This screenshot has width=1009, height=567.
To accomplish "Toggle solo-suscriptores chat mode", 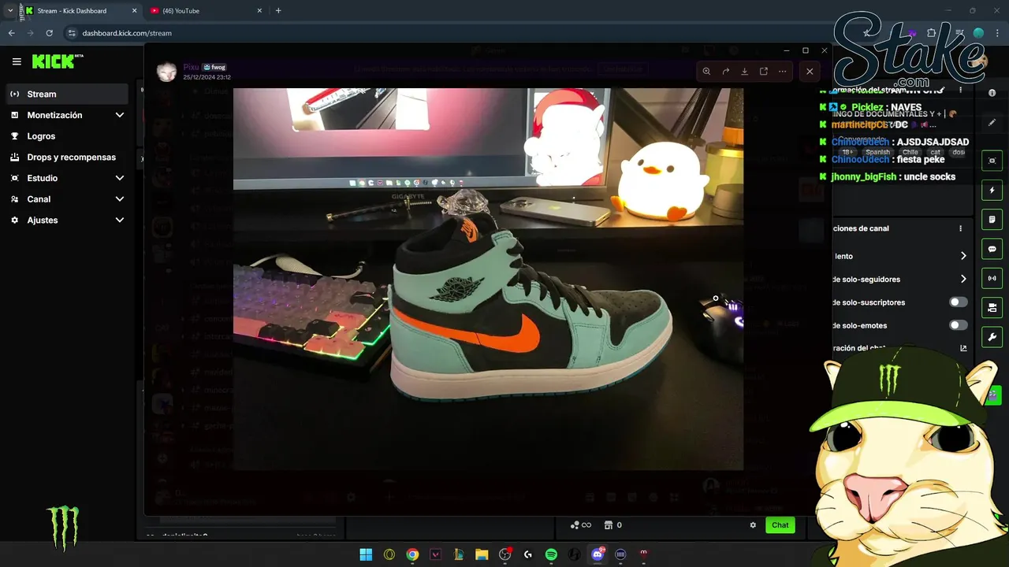I will (959, 302).
